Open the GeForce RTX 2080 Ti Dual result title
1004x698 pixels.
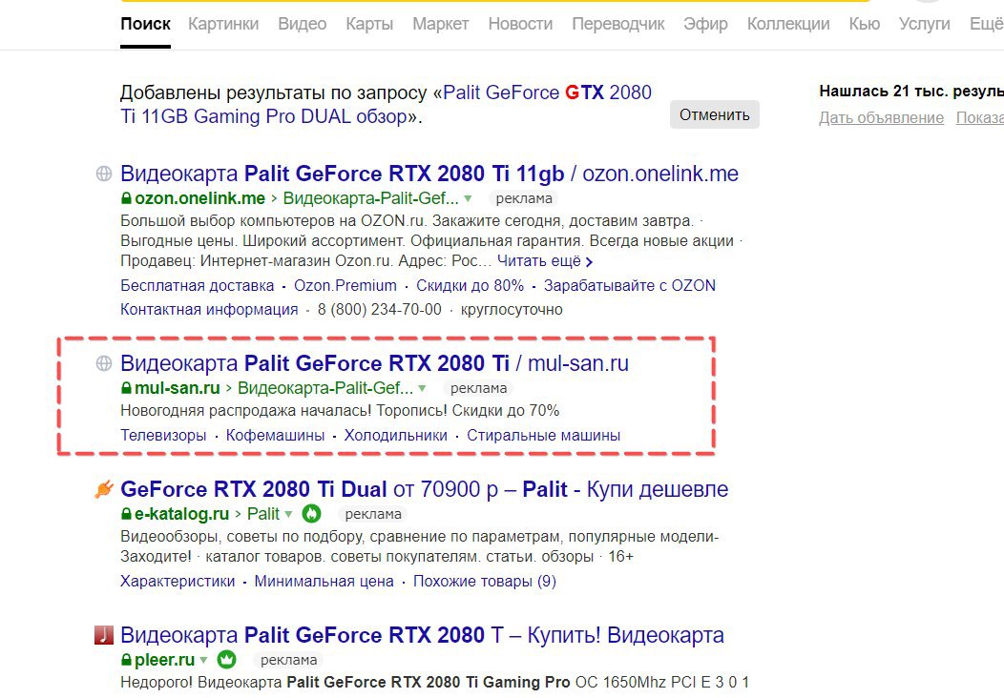(425, 489)
